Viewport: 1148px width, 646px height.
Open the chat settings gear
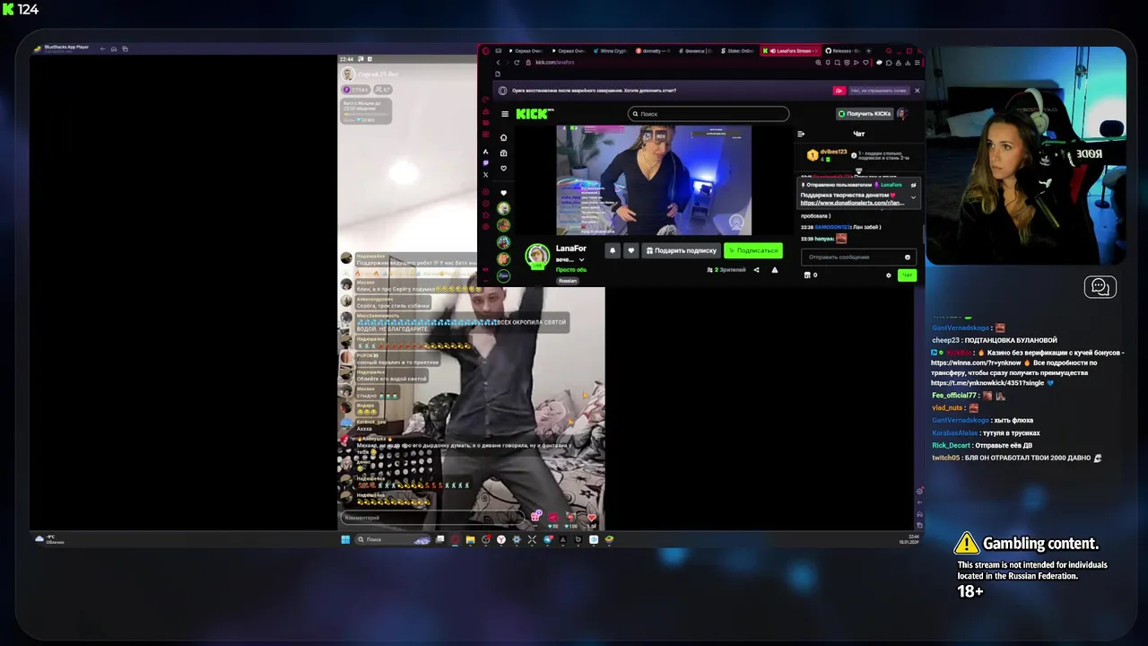pos(889,275)
